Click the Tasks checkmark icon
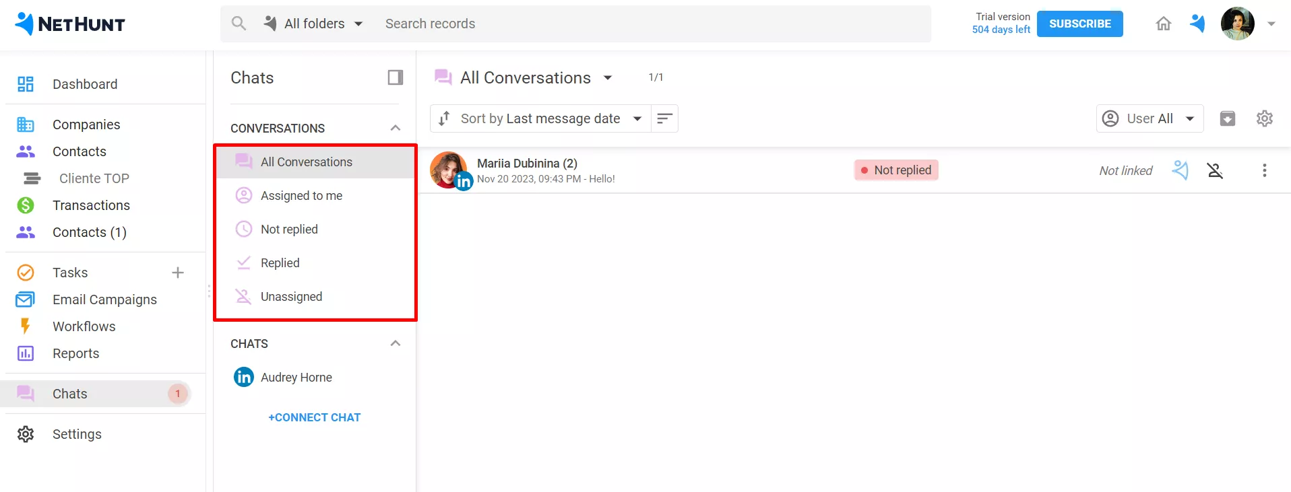 point(26,273)
